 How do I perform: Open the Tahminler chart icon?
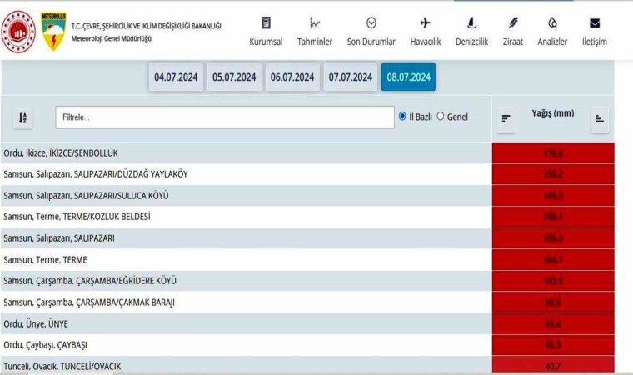click(315, 23)
